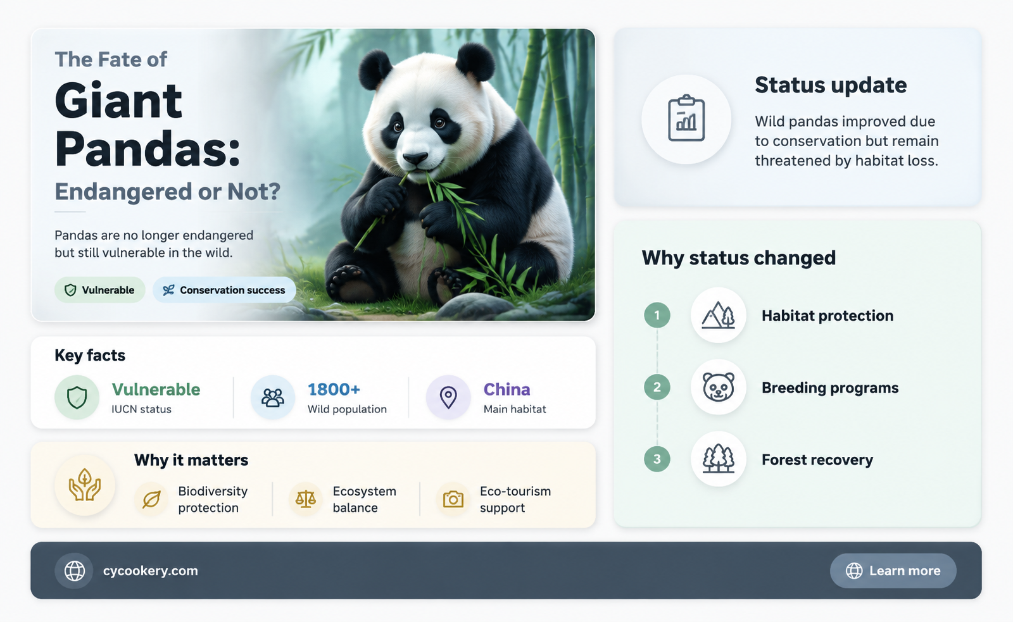
Task: Click the 'Ecosystem balance' text
Action: 364,499
